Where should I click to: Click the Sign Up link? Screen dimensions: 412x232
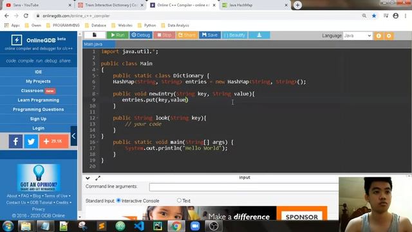click(x=39, y=119)
